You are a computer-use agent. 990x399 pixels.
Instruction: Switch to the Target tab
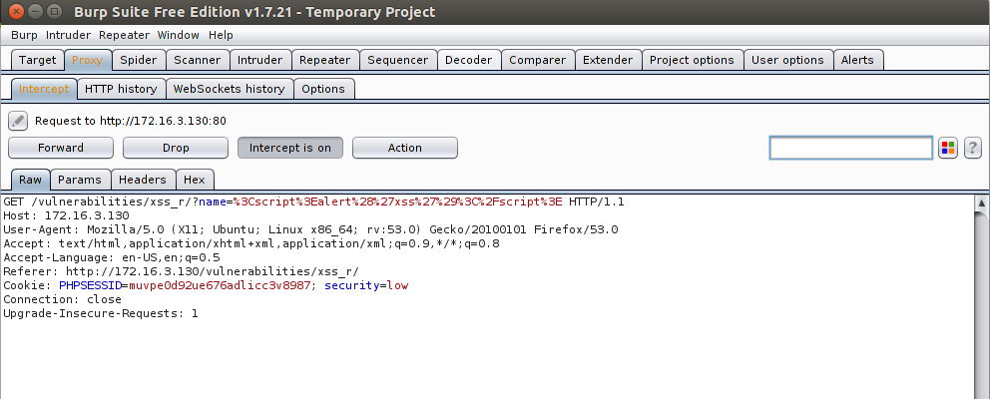pyautogui.click(x=37, y=60)
